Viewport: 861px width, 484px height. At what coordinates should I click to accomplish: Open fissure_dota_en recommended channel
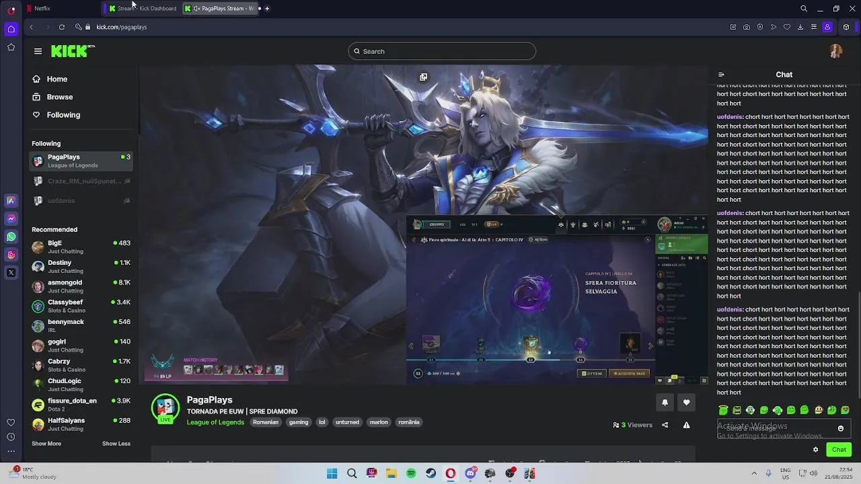point(81,405)
